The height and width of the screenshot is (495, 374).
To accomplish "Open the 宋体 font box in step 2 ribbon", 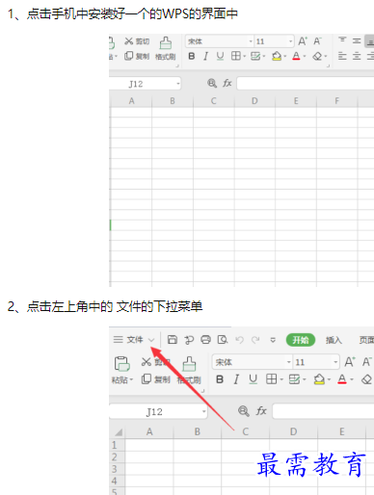I will (253, 362).
